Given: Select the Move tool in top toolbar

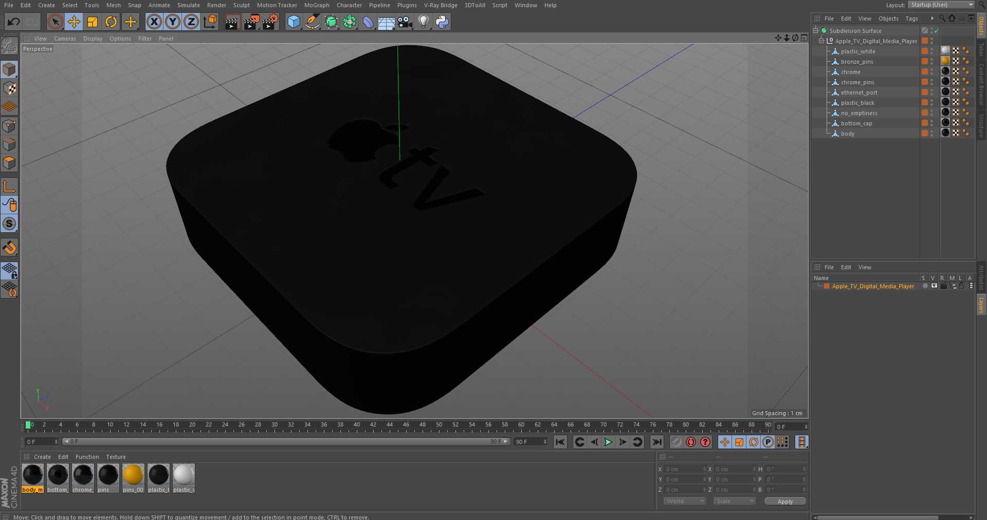Looking at the screenshot, I should [74, 22].
